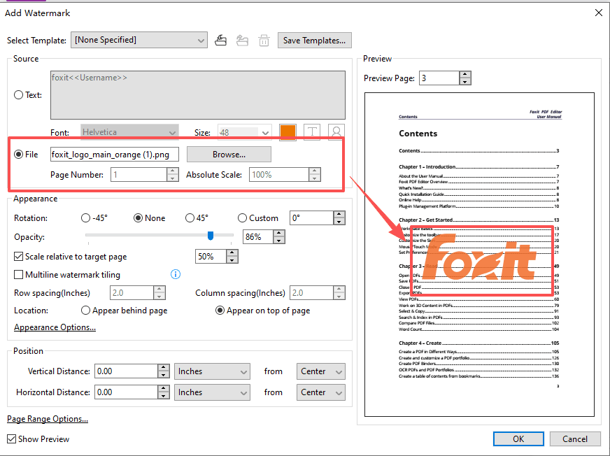
Task: Click the Horizontal Distance value field
Action: 127,392
